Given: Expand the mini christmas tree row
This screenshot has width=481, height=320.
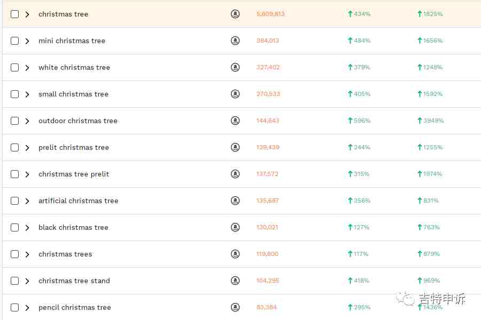Looking at the screenshot, I should (x=27, y=41).
